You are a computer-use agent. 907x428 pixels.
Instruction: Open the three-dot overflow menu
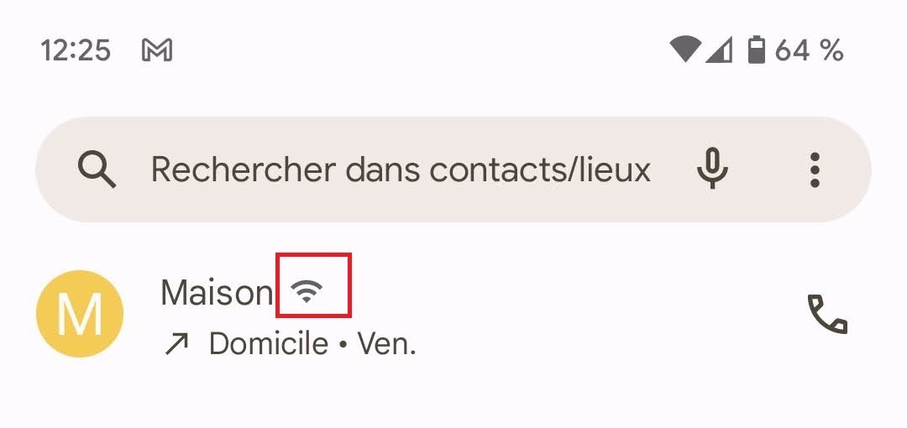[x=814, y=170]
